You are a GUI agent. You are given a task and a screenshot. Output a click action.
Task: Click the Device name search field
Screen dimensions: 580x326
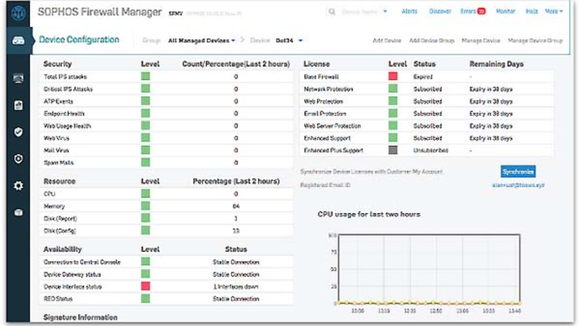360,12
